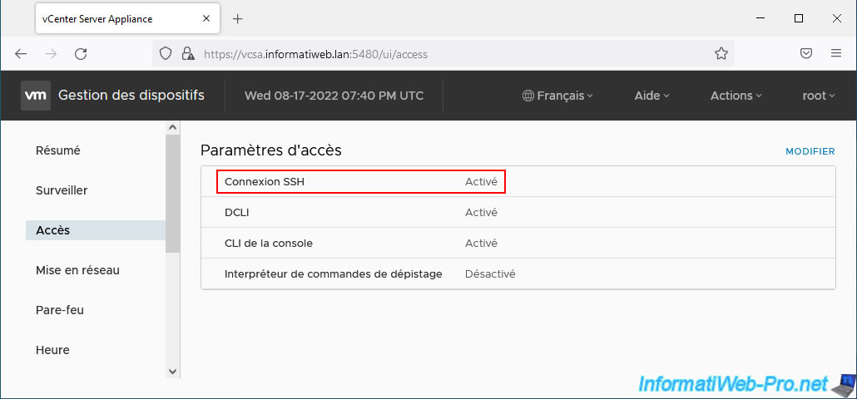Reload the page with refresh icon
This screenshot has width=857, height=399.
pyautogui.click(x=81, y=53)
